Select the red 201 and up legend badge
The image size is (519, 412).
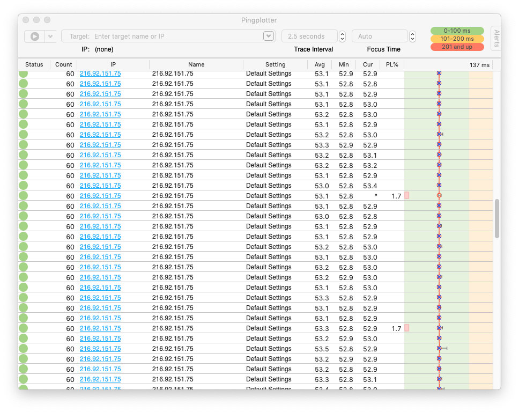click(x=457, y=47)
